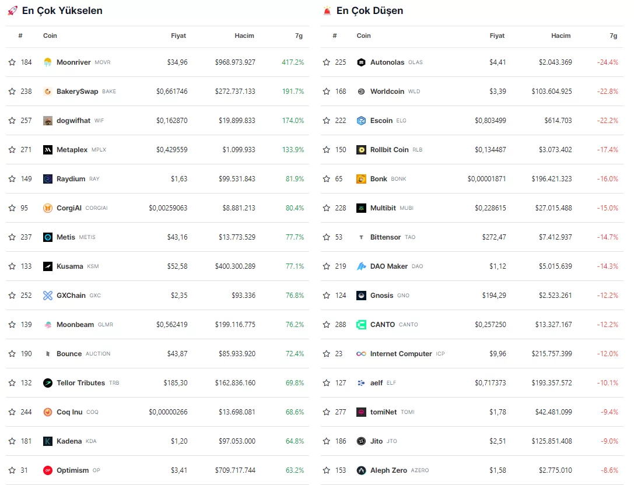This screenshot has width=634, height=485.
Task: Click the Worldcoin logo icon
Action: point(361,92)
